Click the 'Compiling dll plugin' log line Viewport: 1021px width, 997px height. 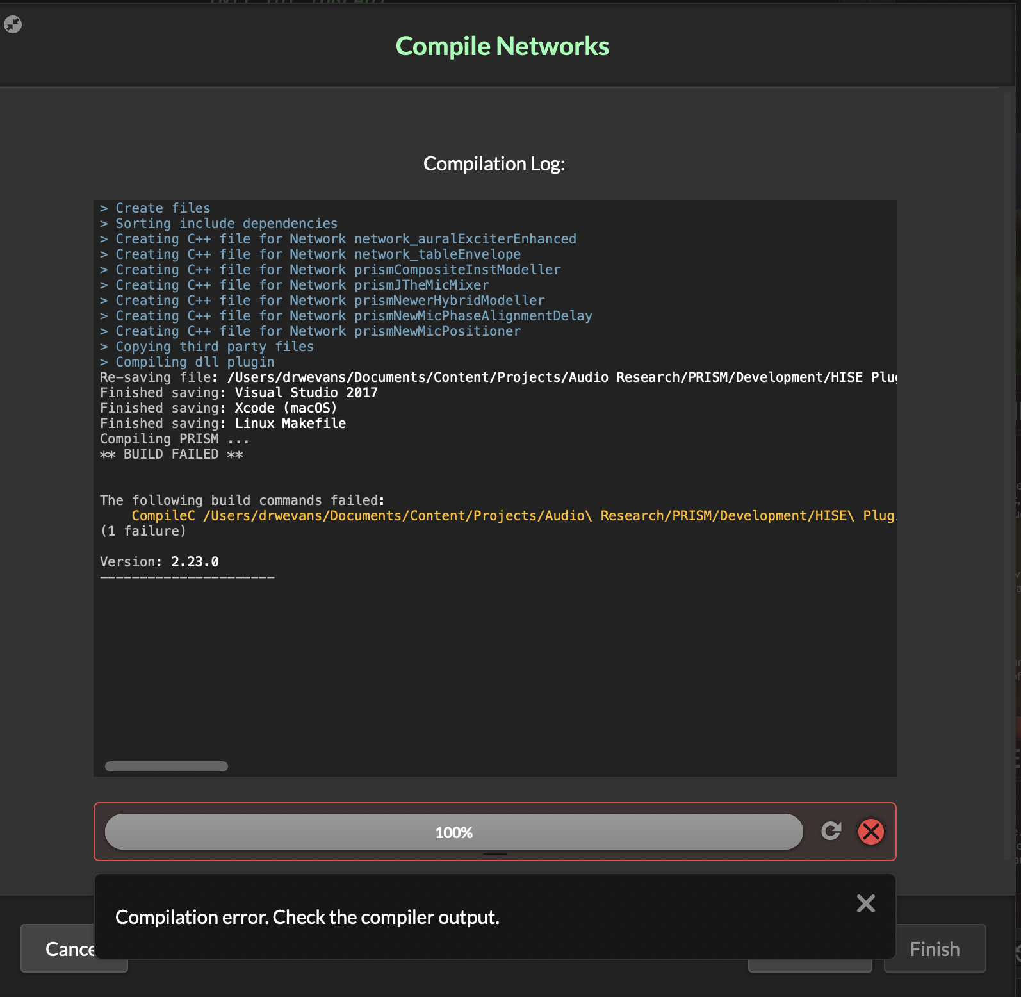click(x=187, y=362)
